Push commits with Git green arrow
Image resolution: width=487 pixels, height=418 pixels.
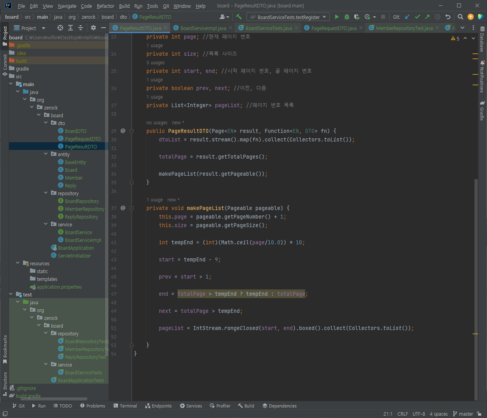point(427,17)
